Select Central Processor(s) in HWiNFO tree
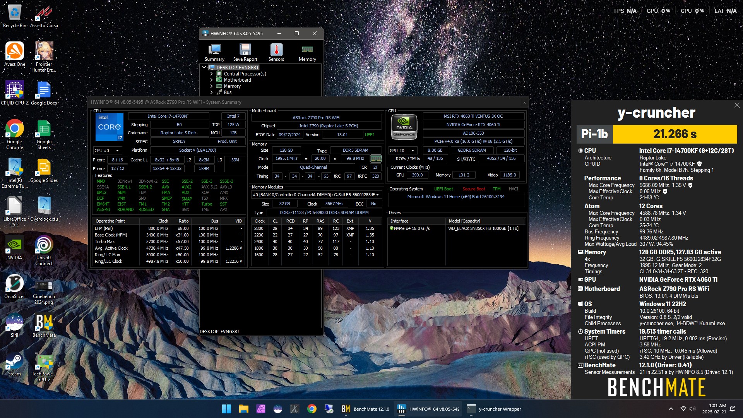743x418 pixels. pyautogui.click(x=245, y=74)
